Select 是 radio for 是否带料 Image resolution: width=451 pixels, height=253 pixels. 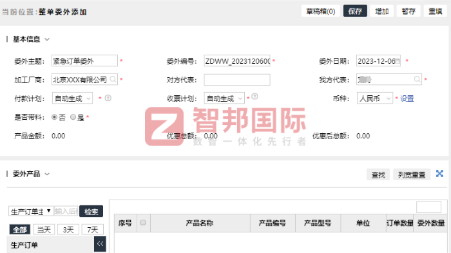tap(73, 117)
